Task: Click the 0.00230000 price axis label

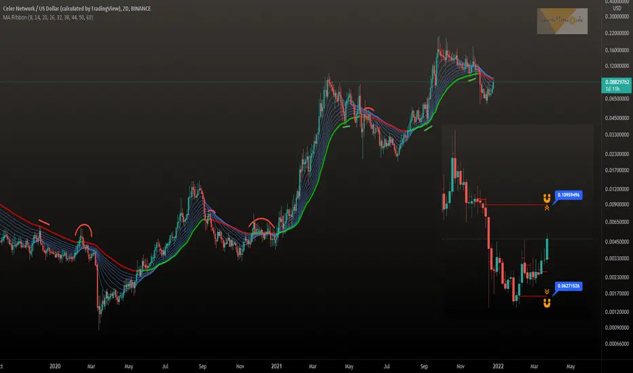Action: click(617, 277)
